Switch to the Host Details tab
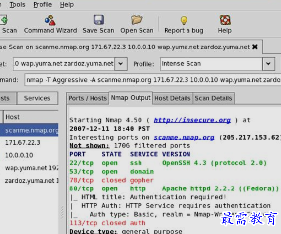The width and height of the screenshot is (281, 234). 173,98
